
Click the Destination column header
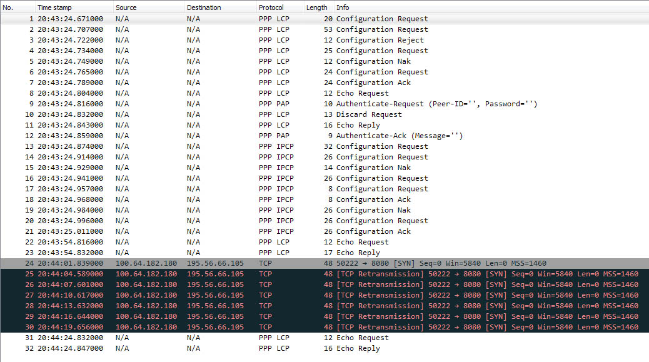point(204,8)
